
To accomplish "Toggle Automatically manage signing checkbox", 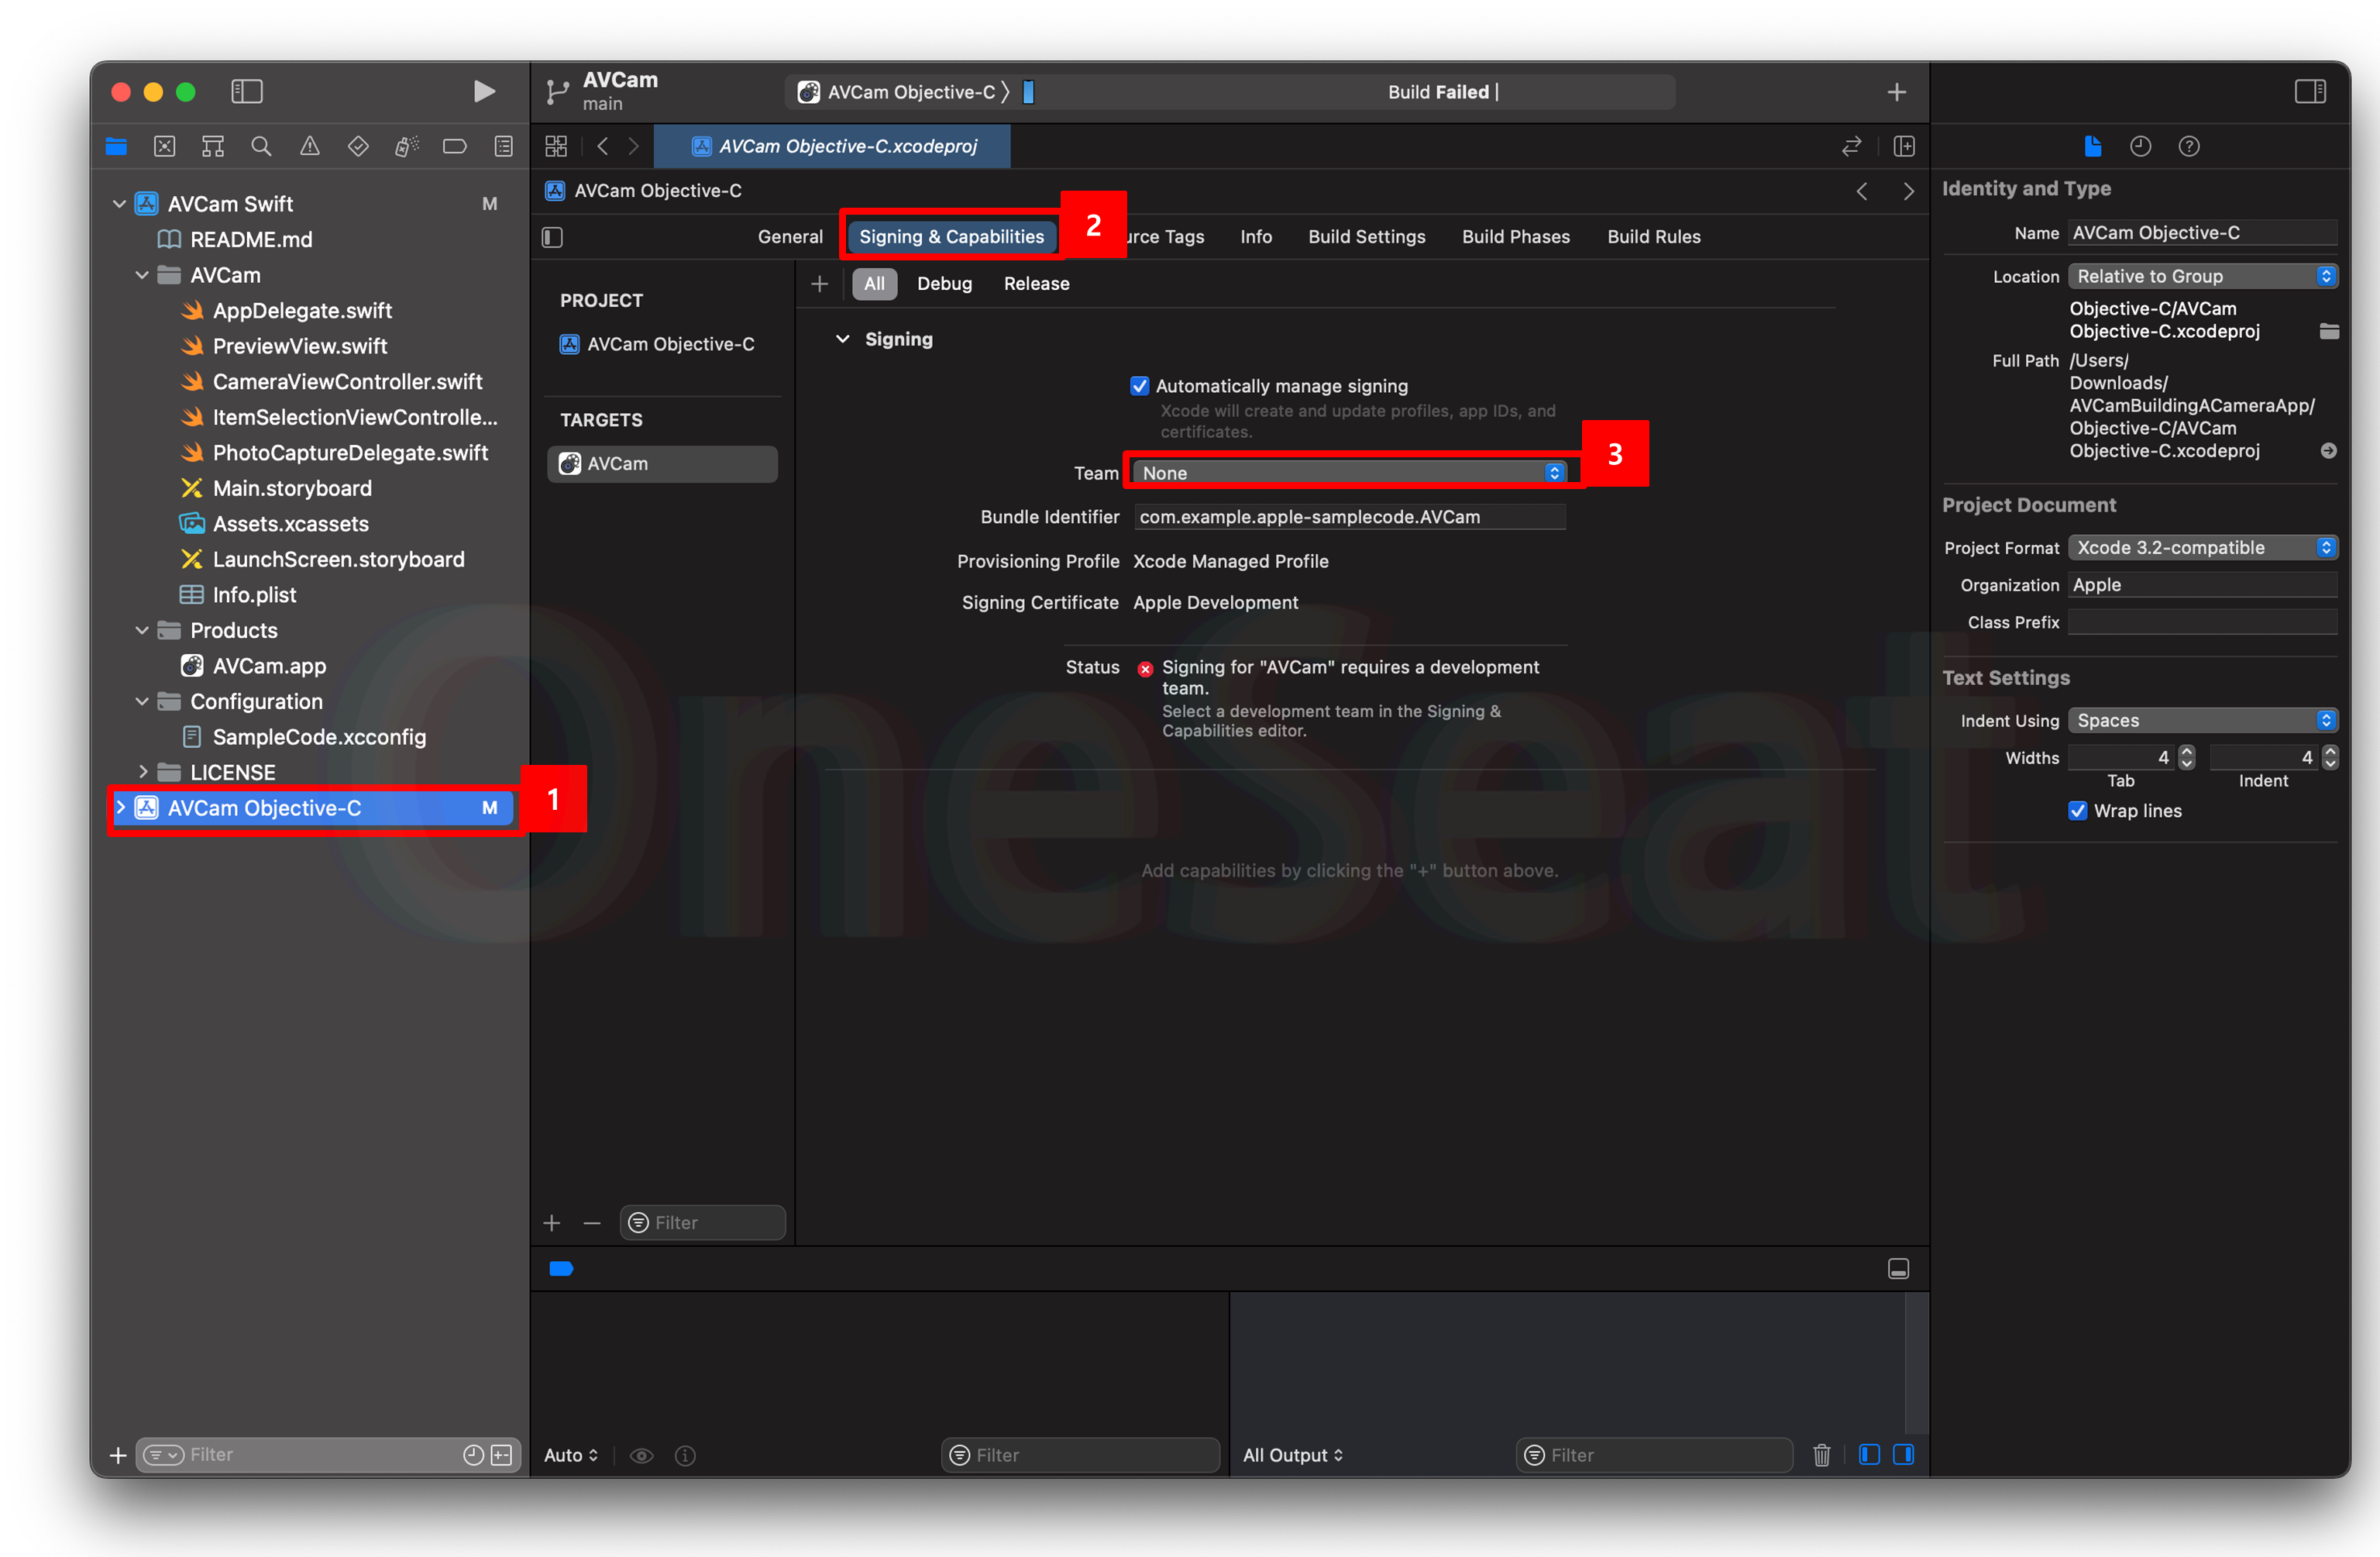I will tap(1140, 384).
